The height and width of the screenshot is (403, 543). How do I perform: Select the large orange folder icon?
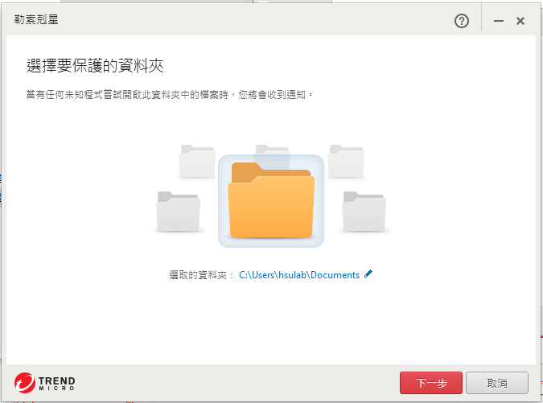pyautogui.click(x=271, y=200)
